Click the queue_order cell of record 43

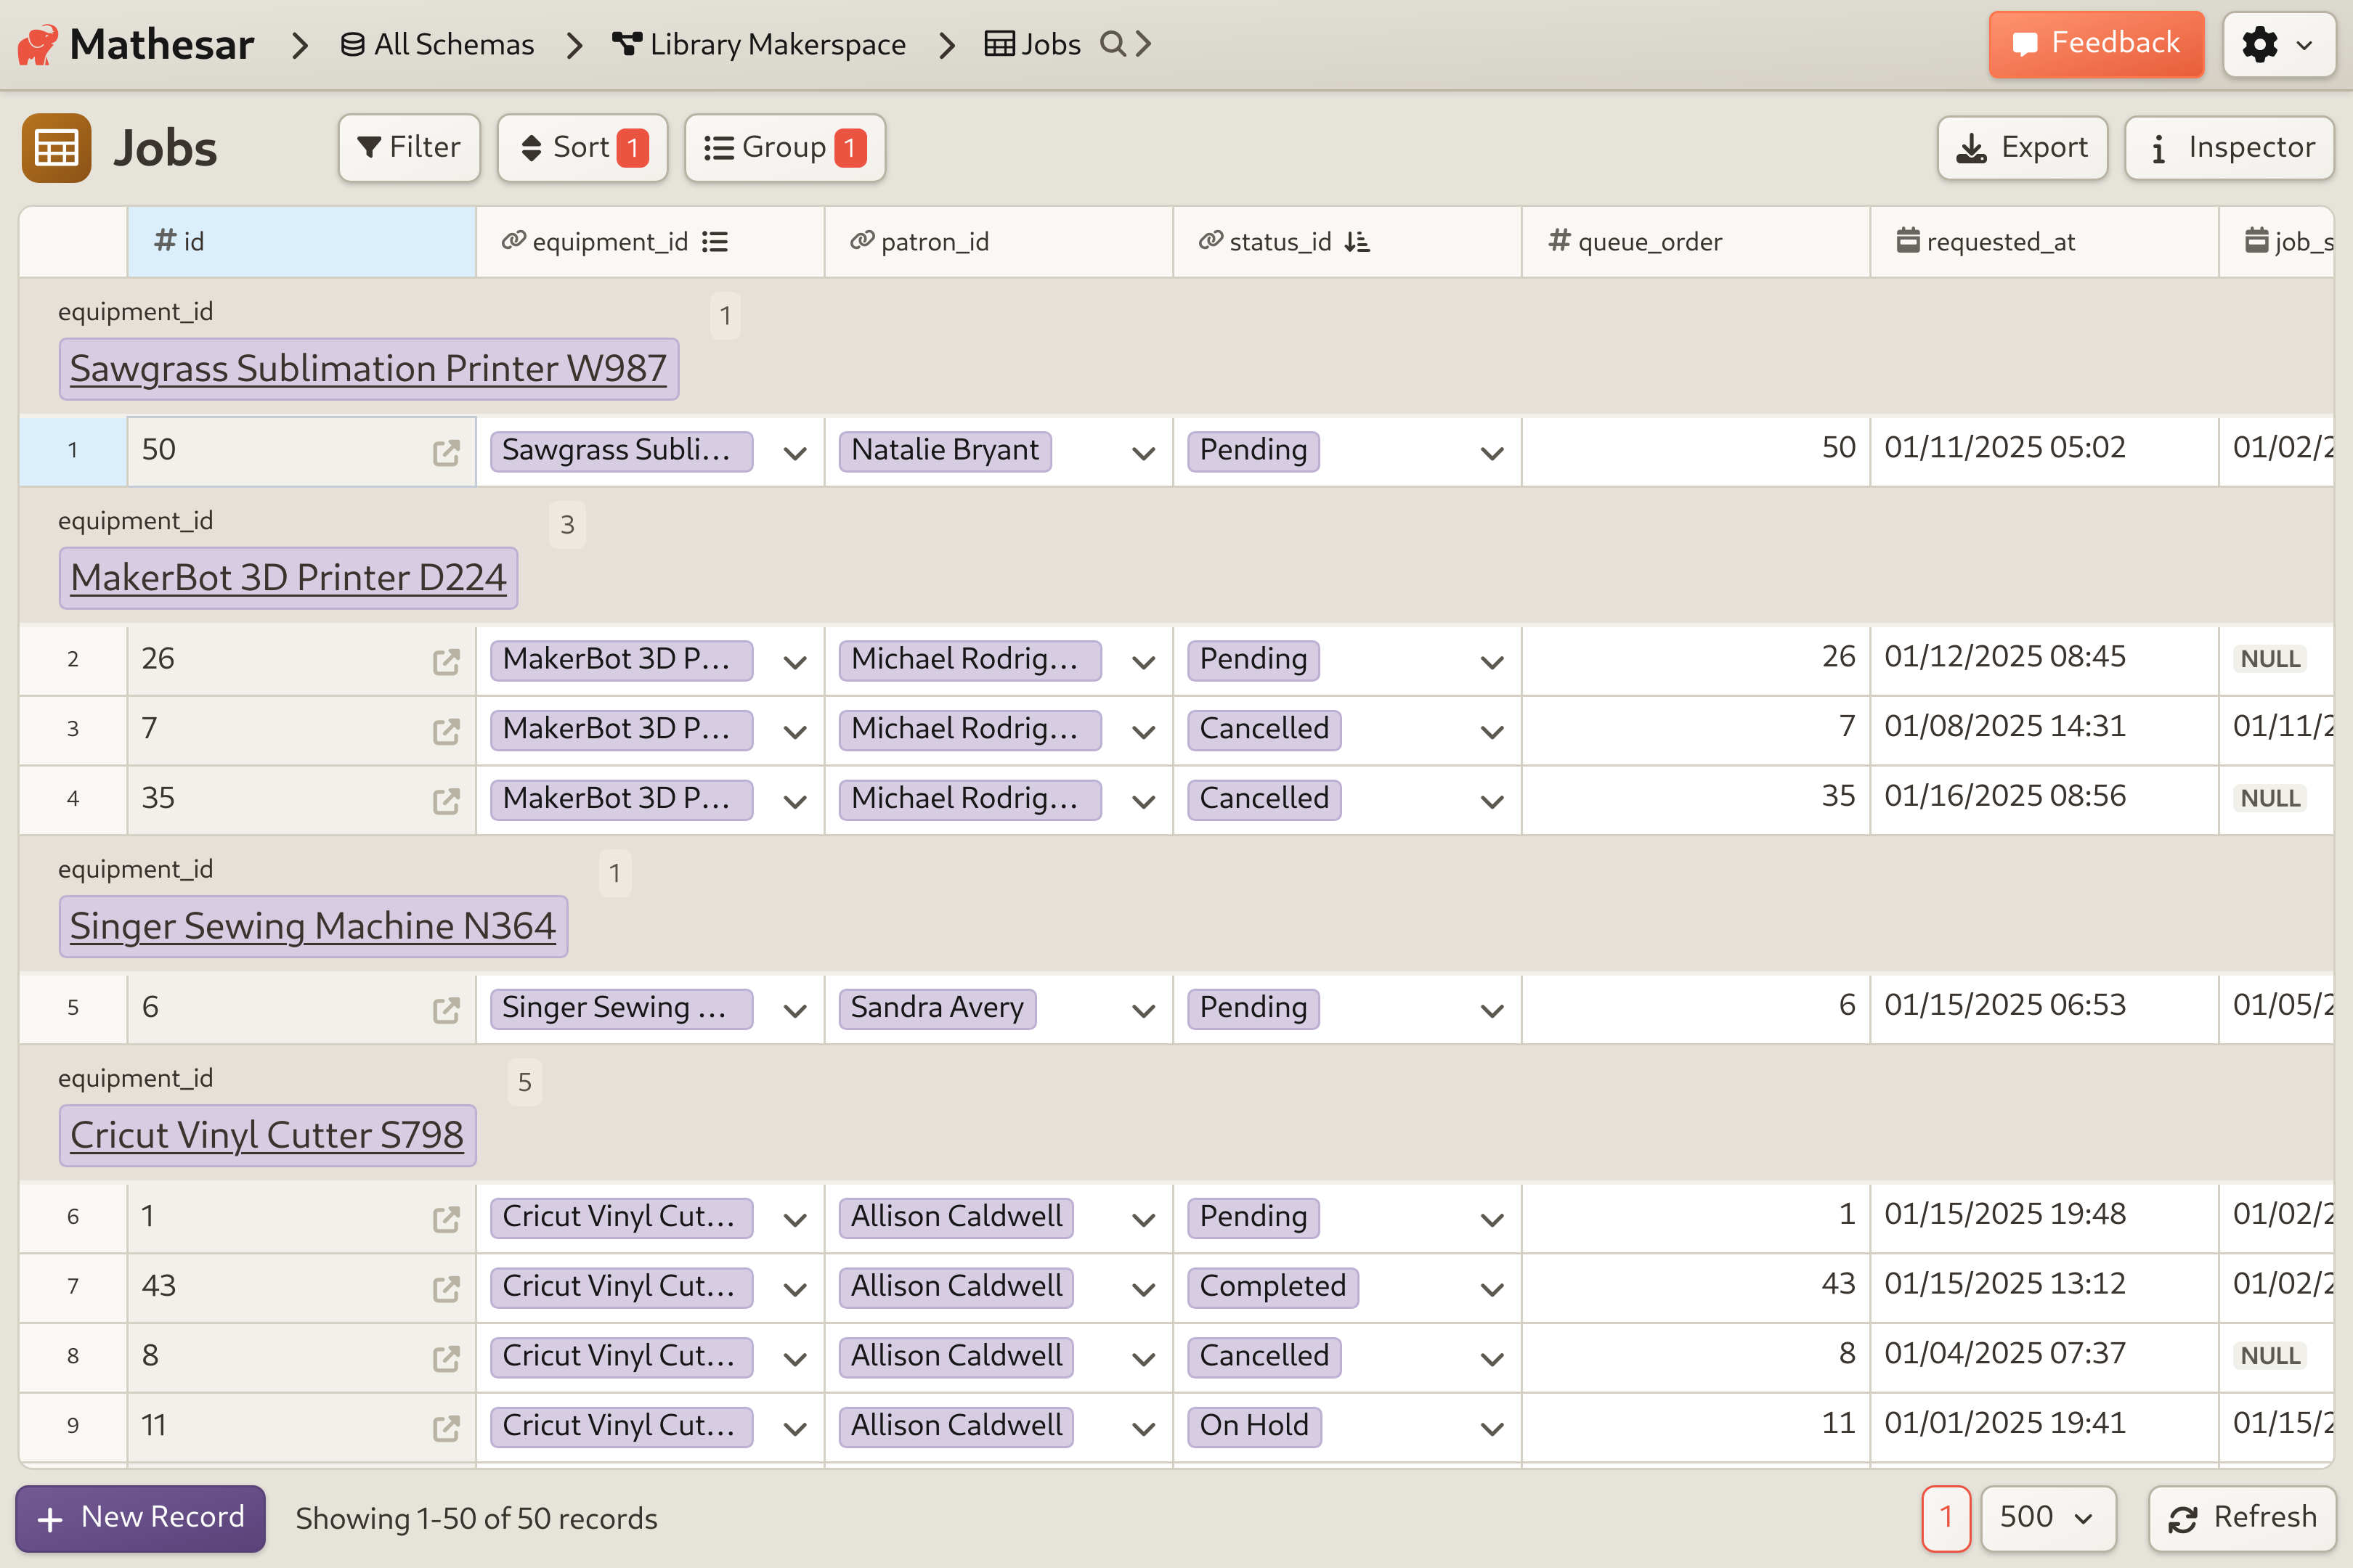pyautogui.click(x=1696, y=1286)
